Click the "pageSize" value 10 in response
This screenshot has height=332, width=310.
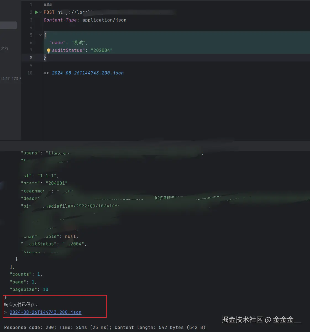click(45, 290)
